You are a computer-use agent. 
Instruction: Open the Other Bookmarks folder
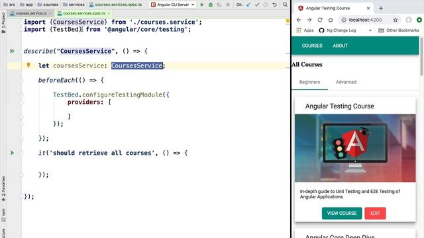point(399,30)
